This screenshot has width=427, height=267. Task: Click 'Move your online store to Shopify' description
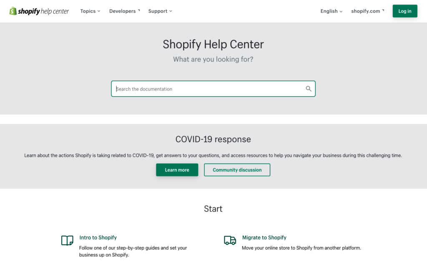tap(301, 248)
